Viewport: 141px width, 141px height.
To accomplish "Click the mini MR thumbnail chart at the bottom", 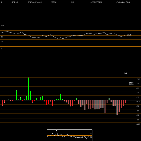I will [70, 135].
